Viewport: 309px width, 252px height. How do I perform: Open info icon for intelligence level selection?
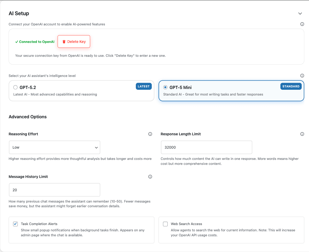click(x=302, y=76)
